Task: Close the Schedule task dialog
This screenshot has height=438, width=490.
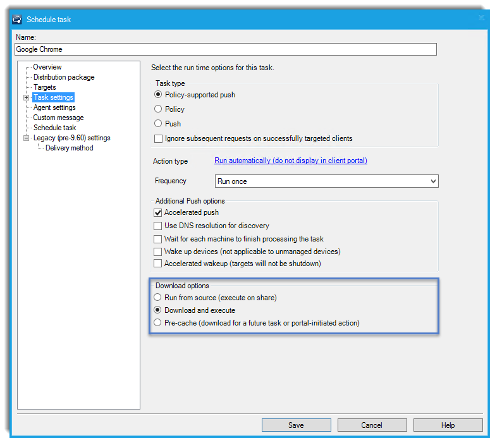Action: coord(481,18)
